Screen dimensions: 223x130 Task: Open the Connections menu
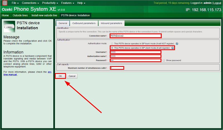pos(30,3)
